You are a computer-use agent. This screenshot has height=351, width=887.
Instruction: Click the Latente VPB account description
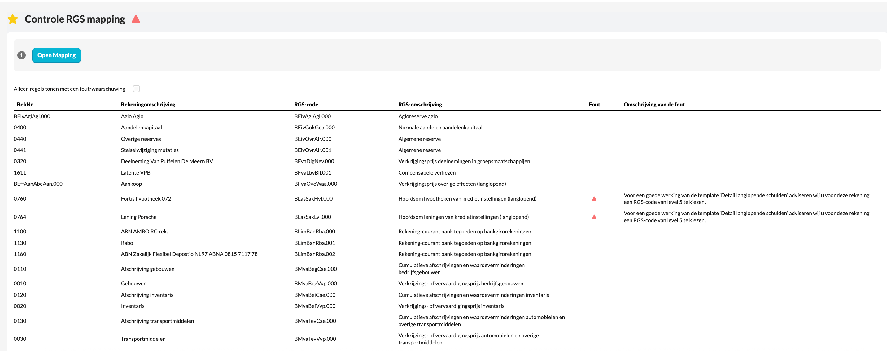coord(136,173)
